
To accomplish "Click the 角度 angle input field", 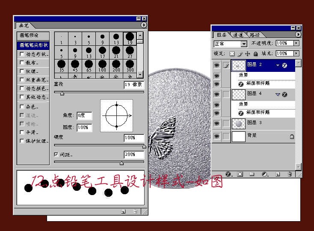I will (x=84, y=115).
